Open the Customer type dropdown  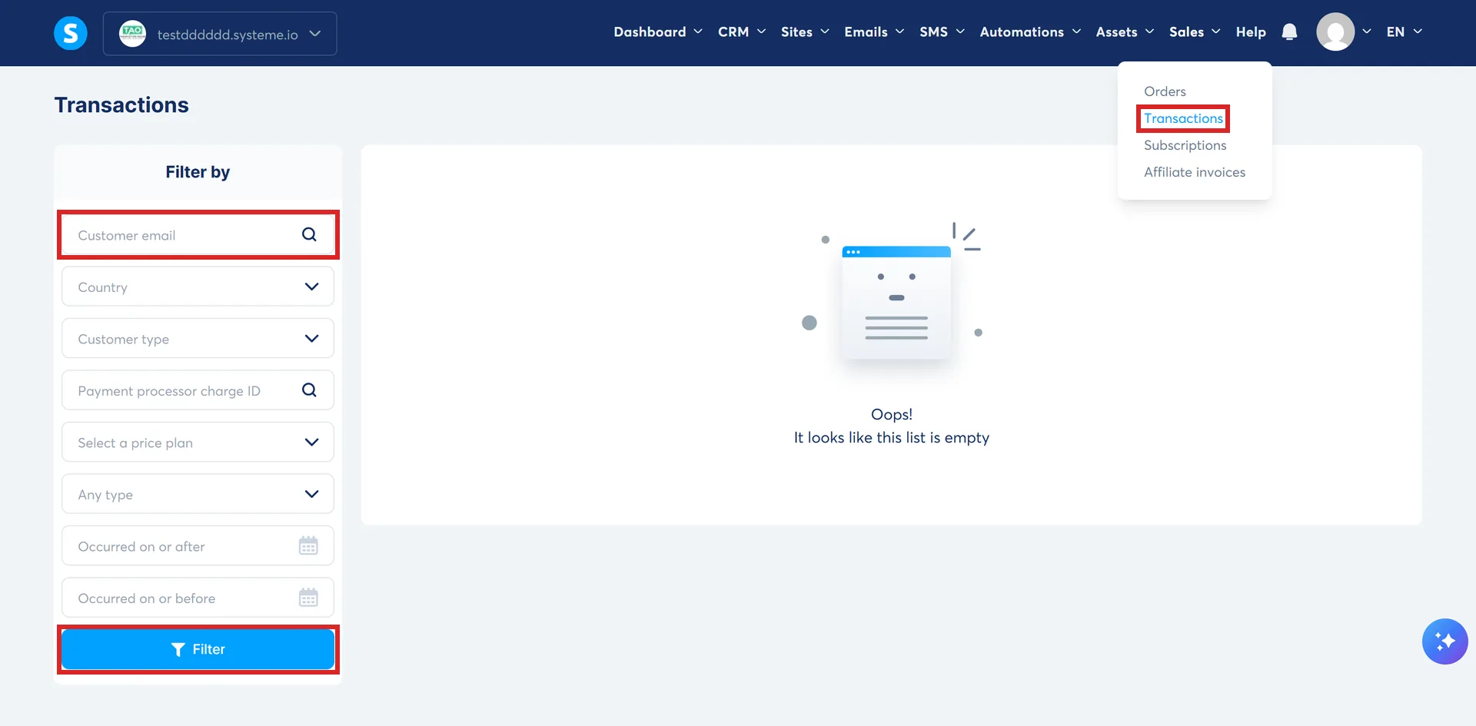(198, 338)
